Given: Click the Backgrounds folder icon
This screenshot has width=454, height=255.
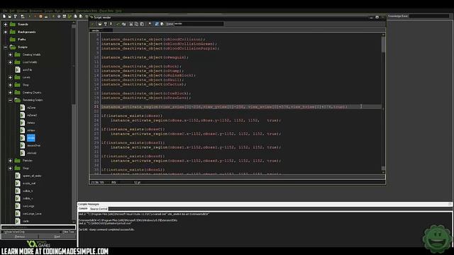Looking at the screenshot, I should click(13, 32).
